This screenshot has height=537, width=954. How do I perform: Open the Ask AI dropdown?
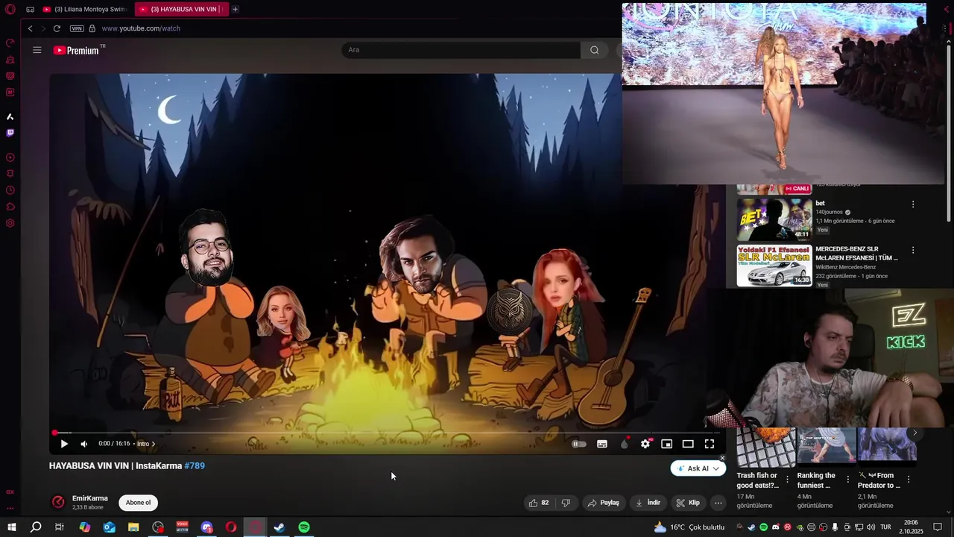698,468
